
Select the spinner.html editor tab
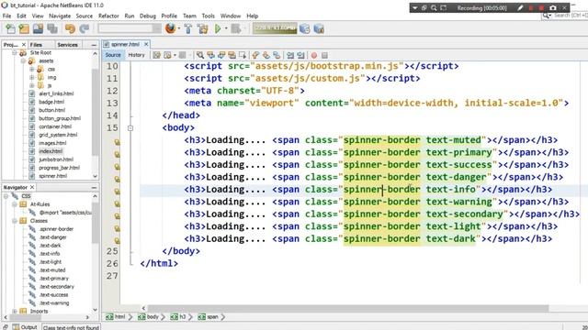pos(125,44)
